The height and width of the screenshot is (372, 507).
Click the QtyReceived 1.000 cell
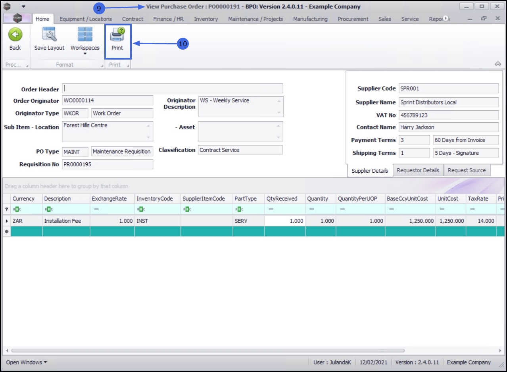pyautogui.click(x=285, y=221)
